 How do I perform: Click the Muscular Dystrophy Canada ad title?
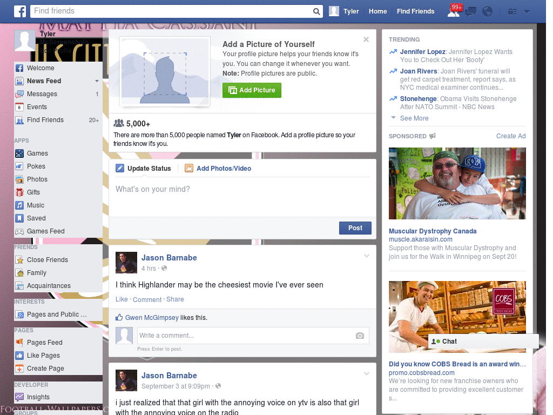click(x=433, y=231)
